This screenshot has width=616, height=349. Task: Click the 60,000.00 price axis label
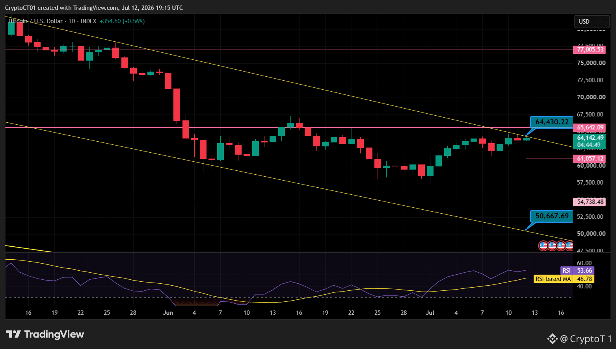tap(591, 166)
